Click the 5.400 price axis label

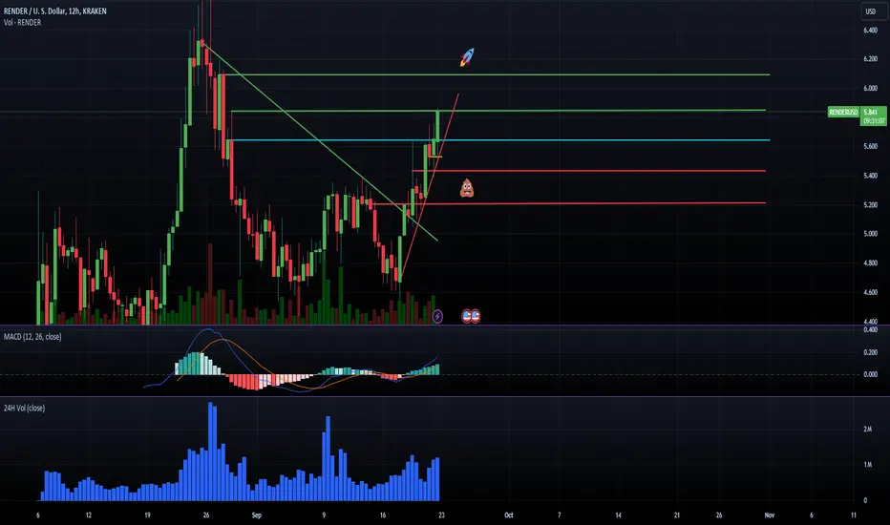coord(870,176)
